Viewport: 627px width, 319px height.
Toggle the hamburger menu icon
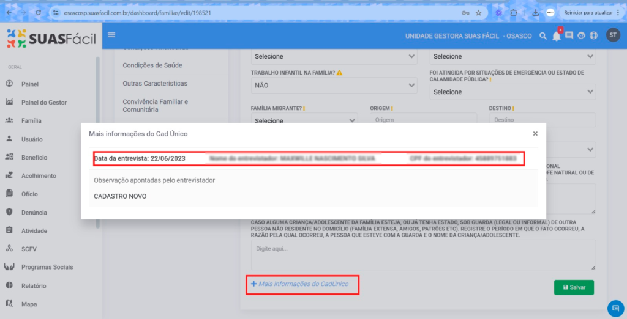111,35
